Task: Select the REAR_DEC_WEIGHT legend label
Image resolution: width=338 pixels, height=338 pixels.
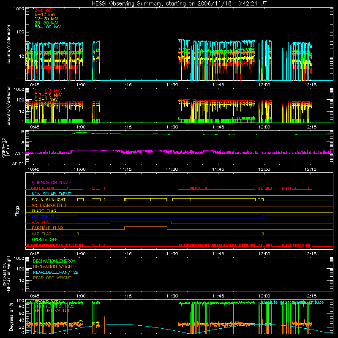Action: click(x=52, y=278)
